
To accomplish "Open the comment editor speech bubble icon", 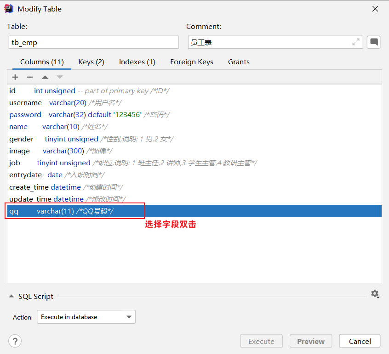I will (x=374, y=42).
